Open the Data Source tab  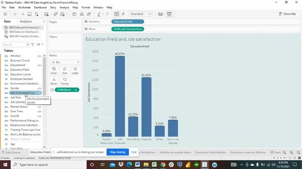(x=11, y=152)
